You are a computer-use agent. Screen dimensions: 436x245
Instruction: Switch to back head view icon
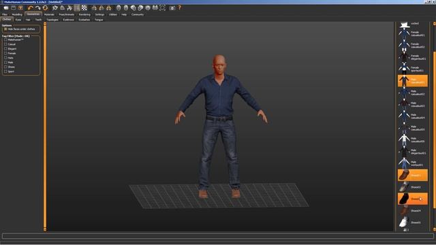click(126, 8)
